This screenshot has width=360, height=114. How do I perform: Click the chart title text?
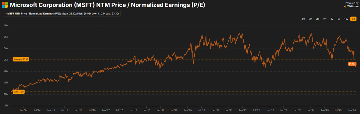click(107, 5)
